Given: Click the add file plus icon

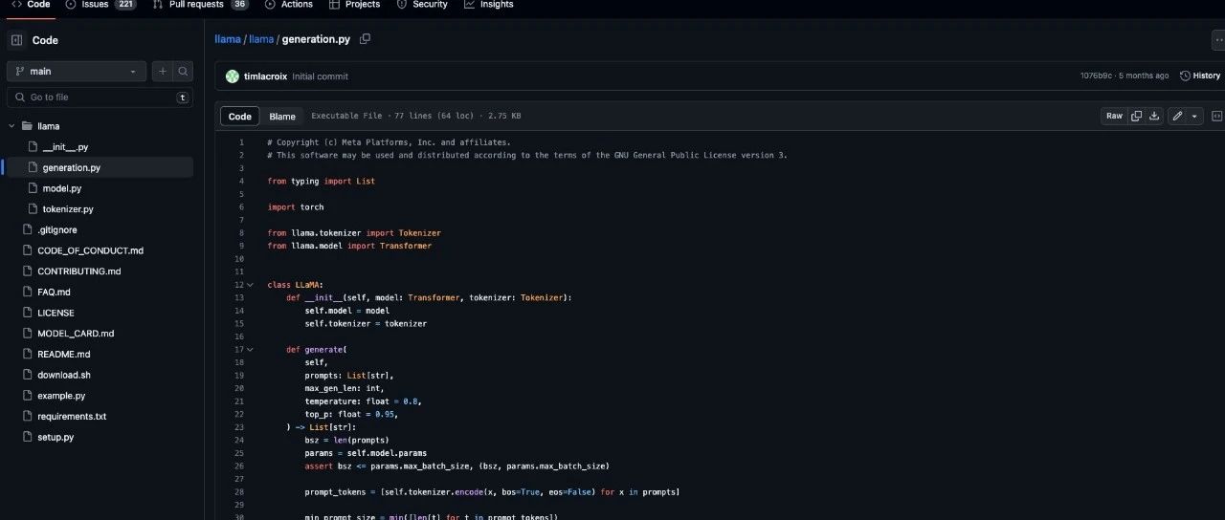Looking at the screenshot, I should (x=162, y=71).
